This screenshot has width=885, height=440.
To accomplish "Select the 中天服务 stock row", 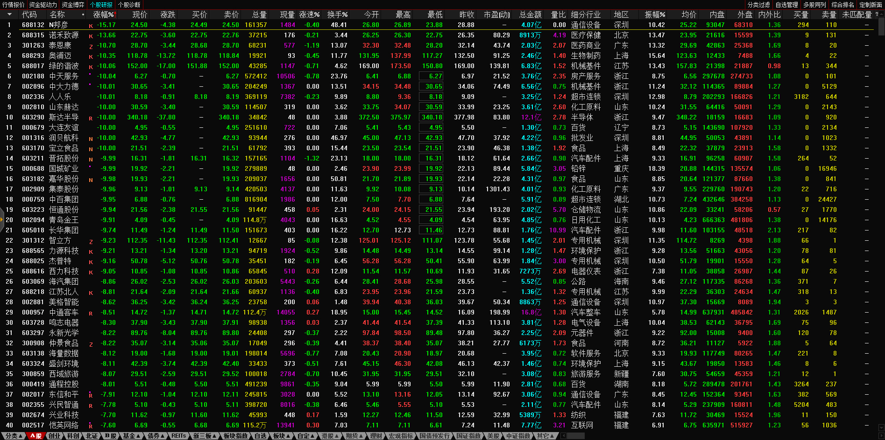I will pos(64,76).
